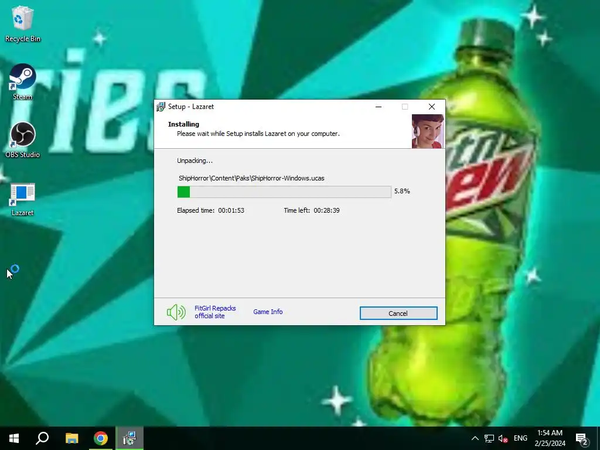Close the Setup - Lazaret window
The image size is (600, 450).
pyautogui.click(x=432, y=107)
